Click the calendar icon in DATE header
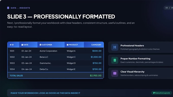The image size is (173, 97). 22,45
